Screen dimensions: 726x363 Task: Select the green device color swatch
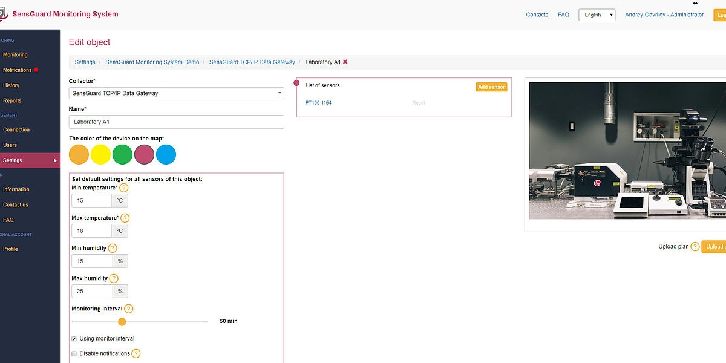122,154
